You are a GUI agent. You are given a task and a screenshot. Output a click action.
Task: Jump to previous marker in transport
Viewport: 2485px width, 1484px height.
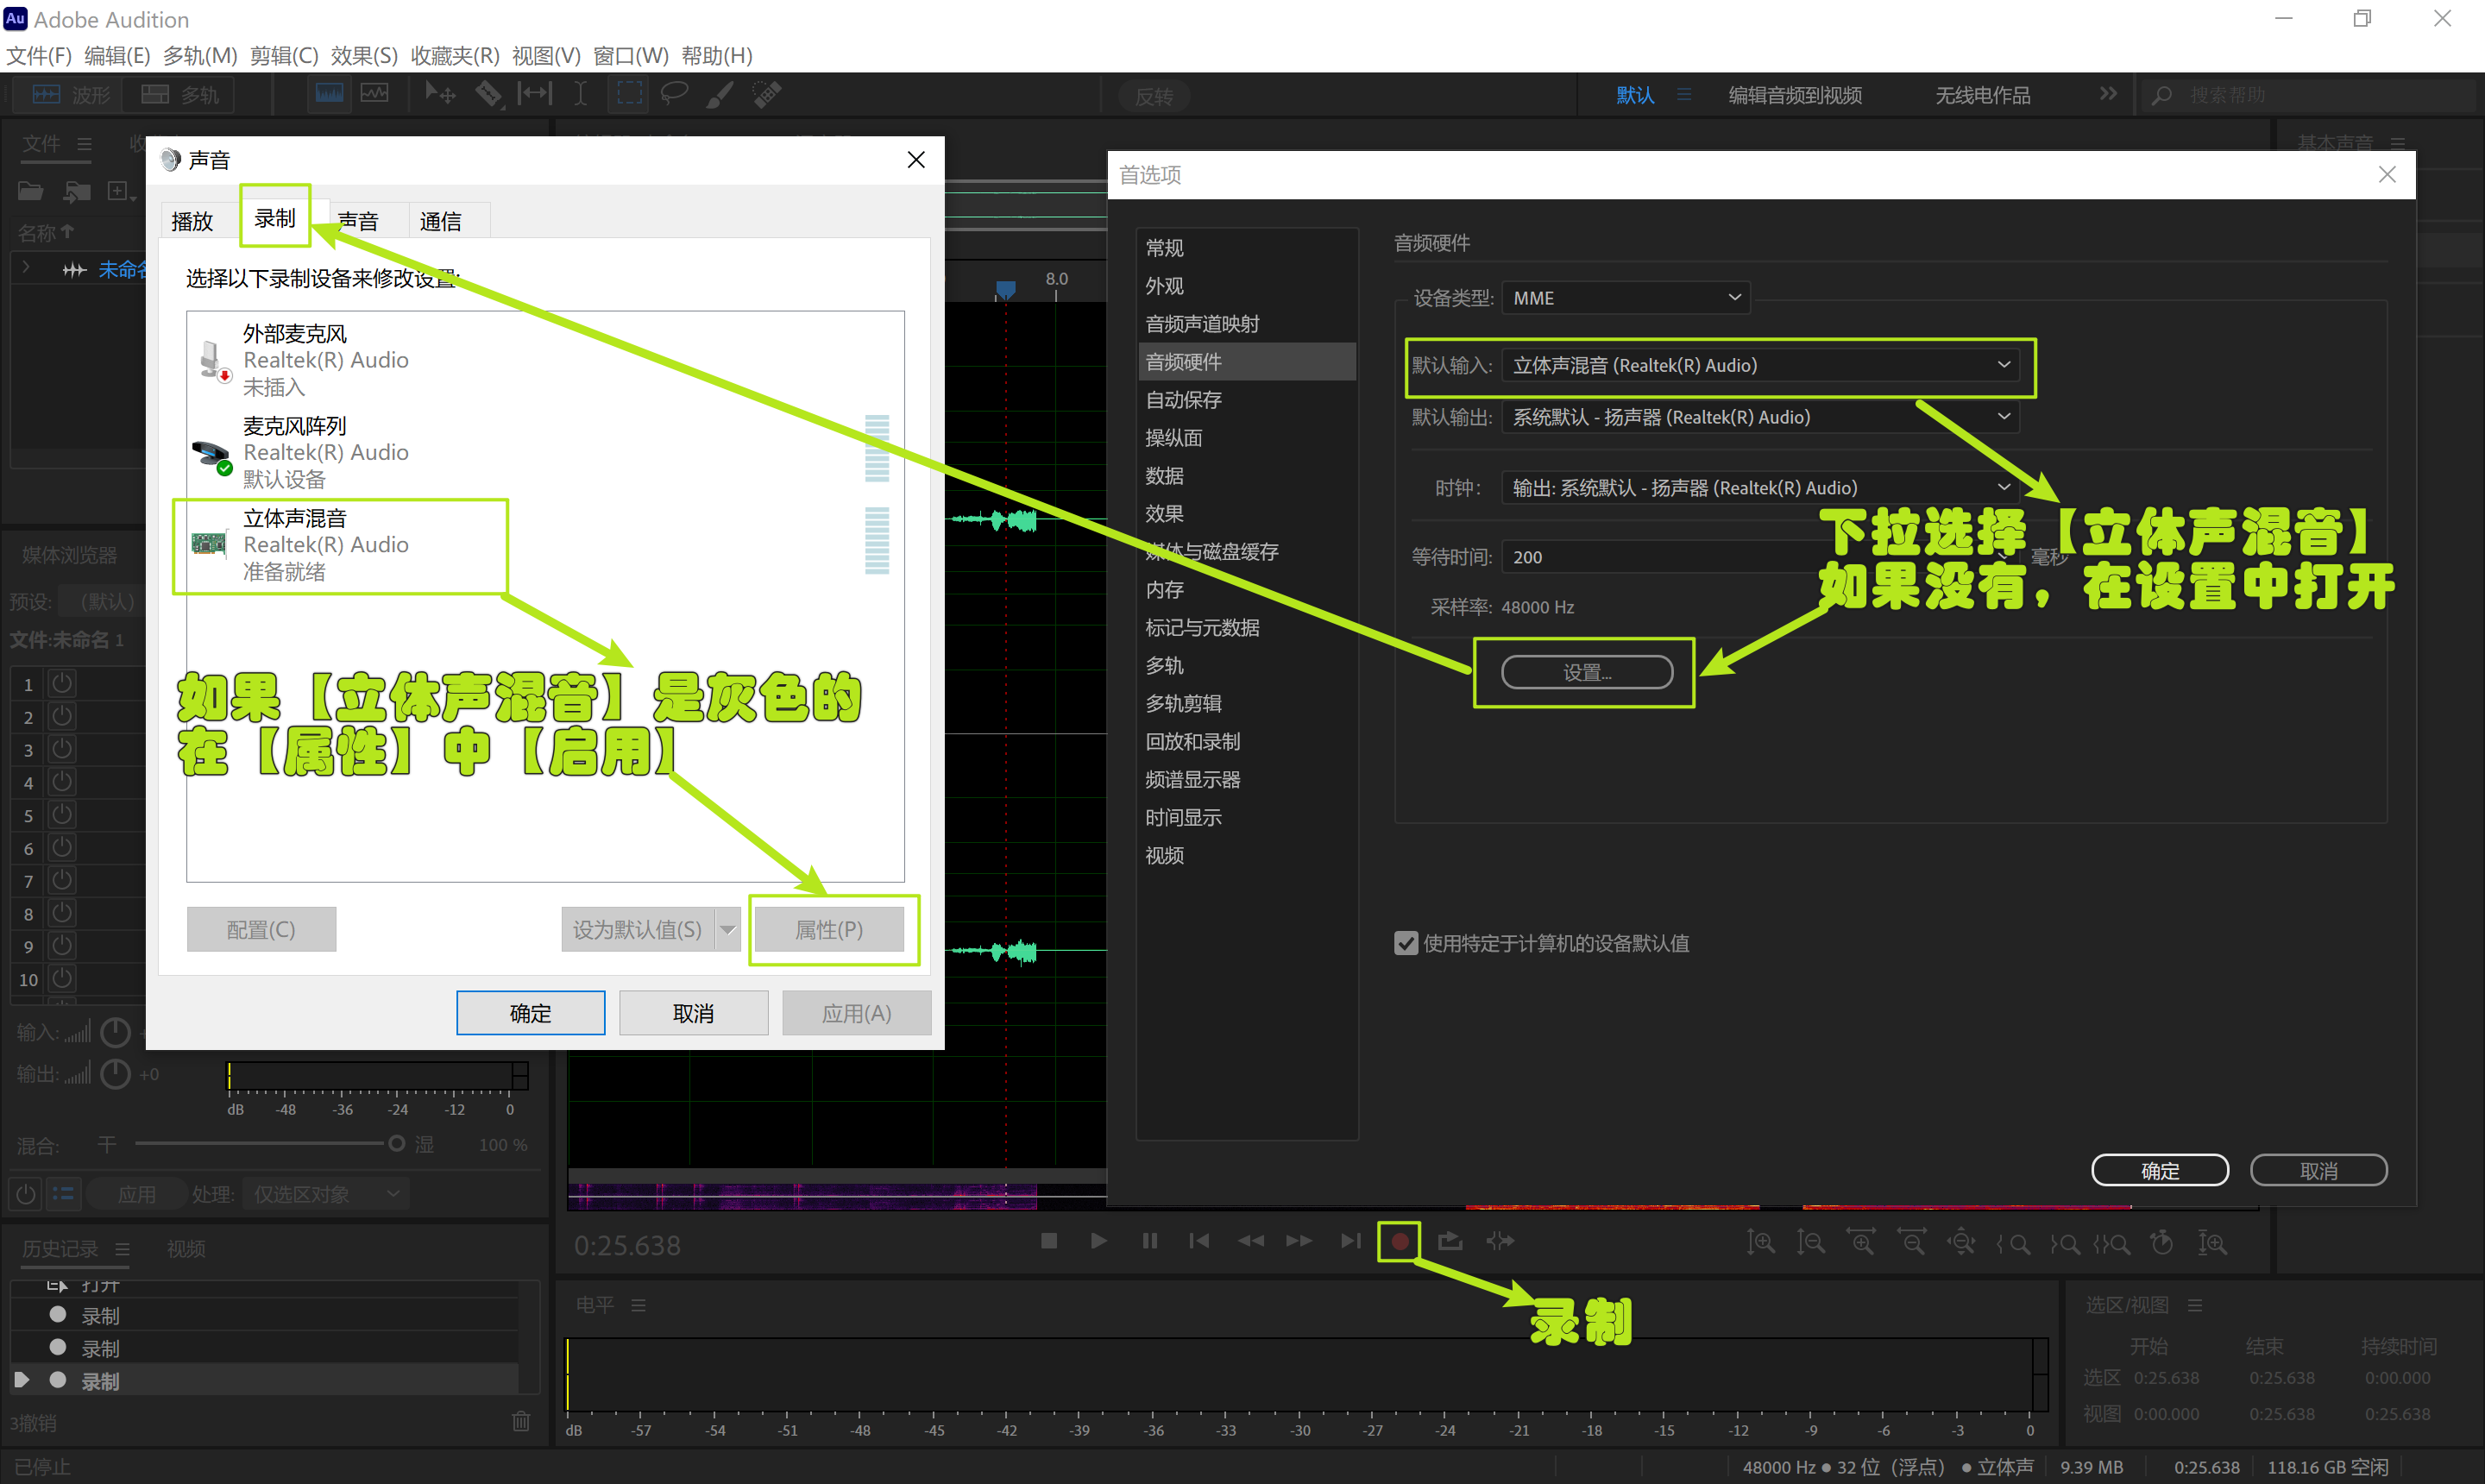[x=1199, y=1241]
